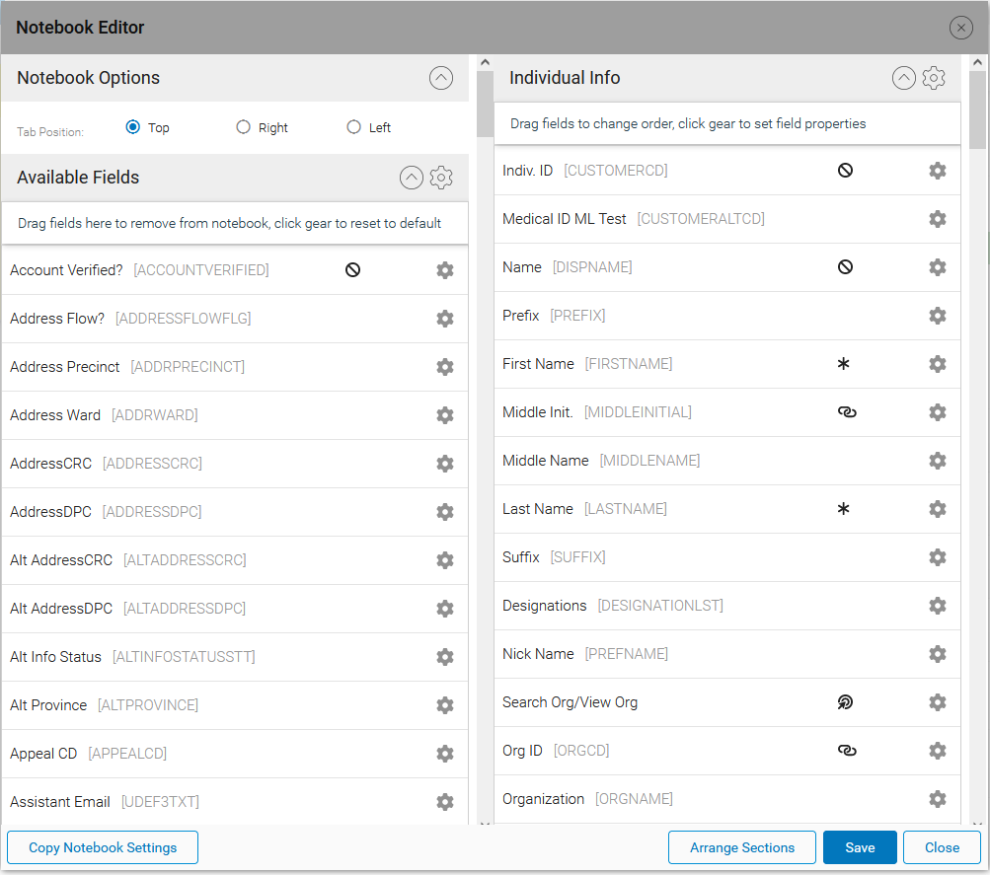The image size is (990, 875).
Task: Open gear settings for Alt Info Status field
Action: point(445,657)
